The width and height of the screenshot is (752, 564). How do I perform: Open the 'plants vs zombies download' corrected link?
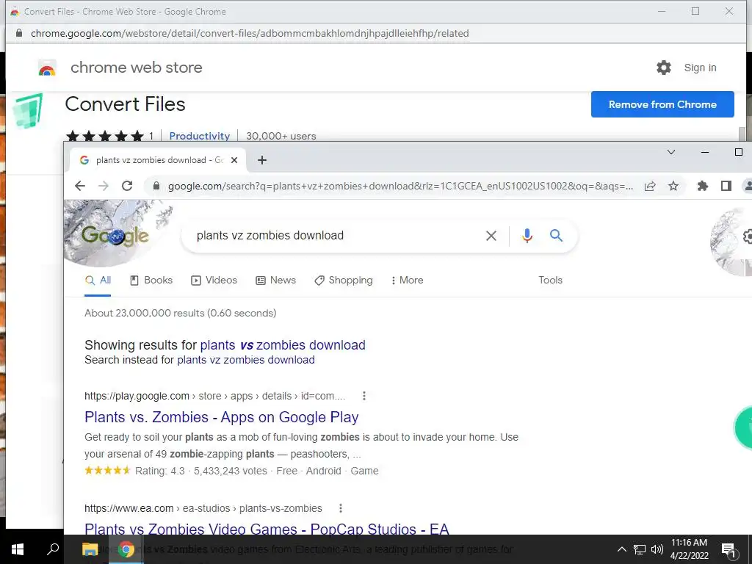(283, 345)
